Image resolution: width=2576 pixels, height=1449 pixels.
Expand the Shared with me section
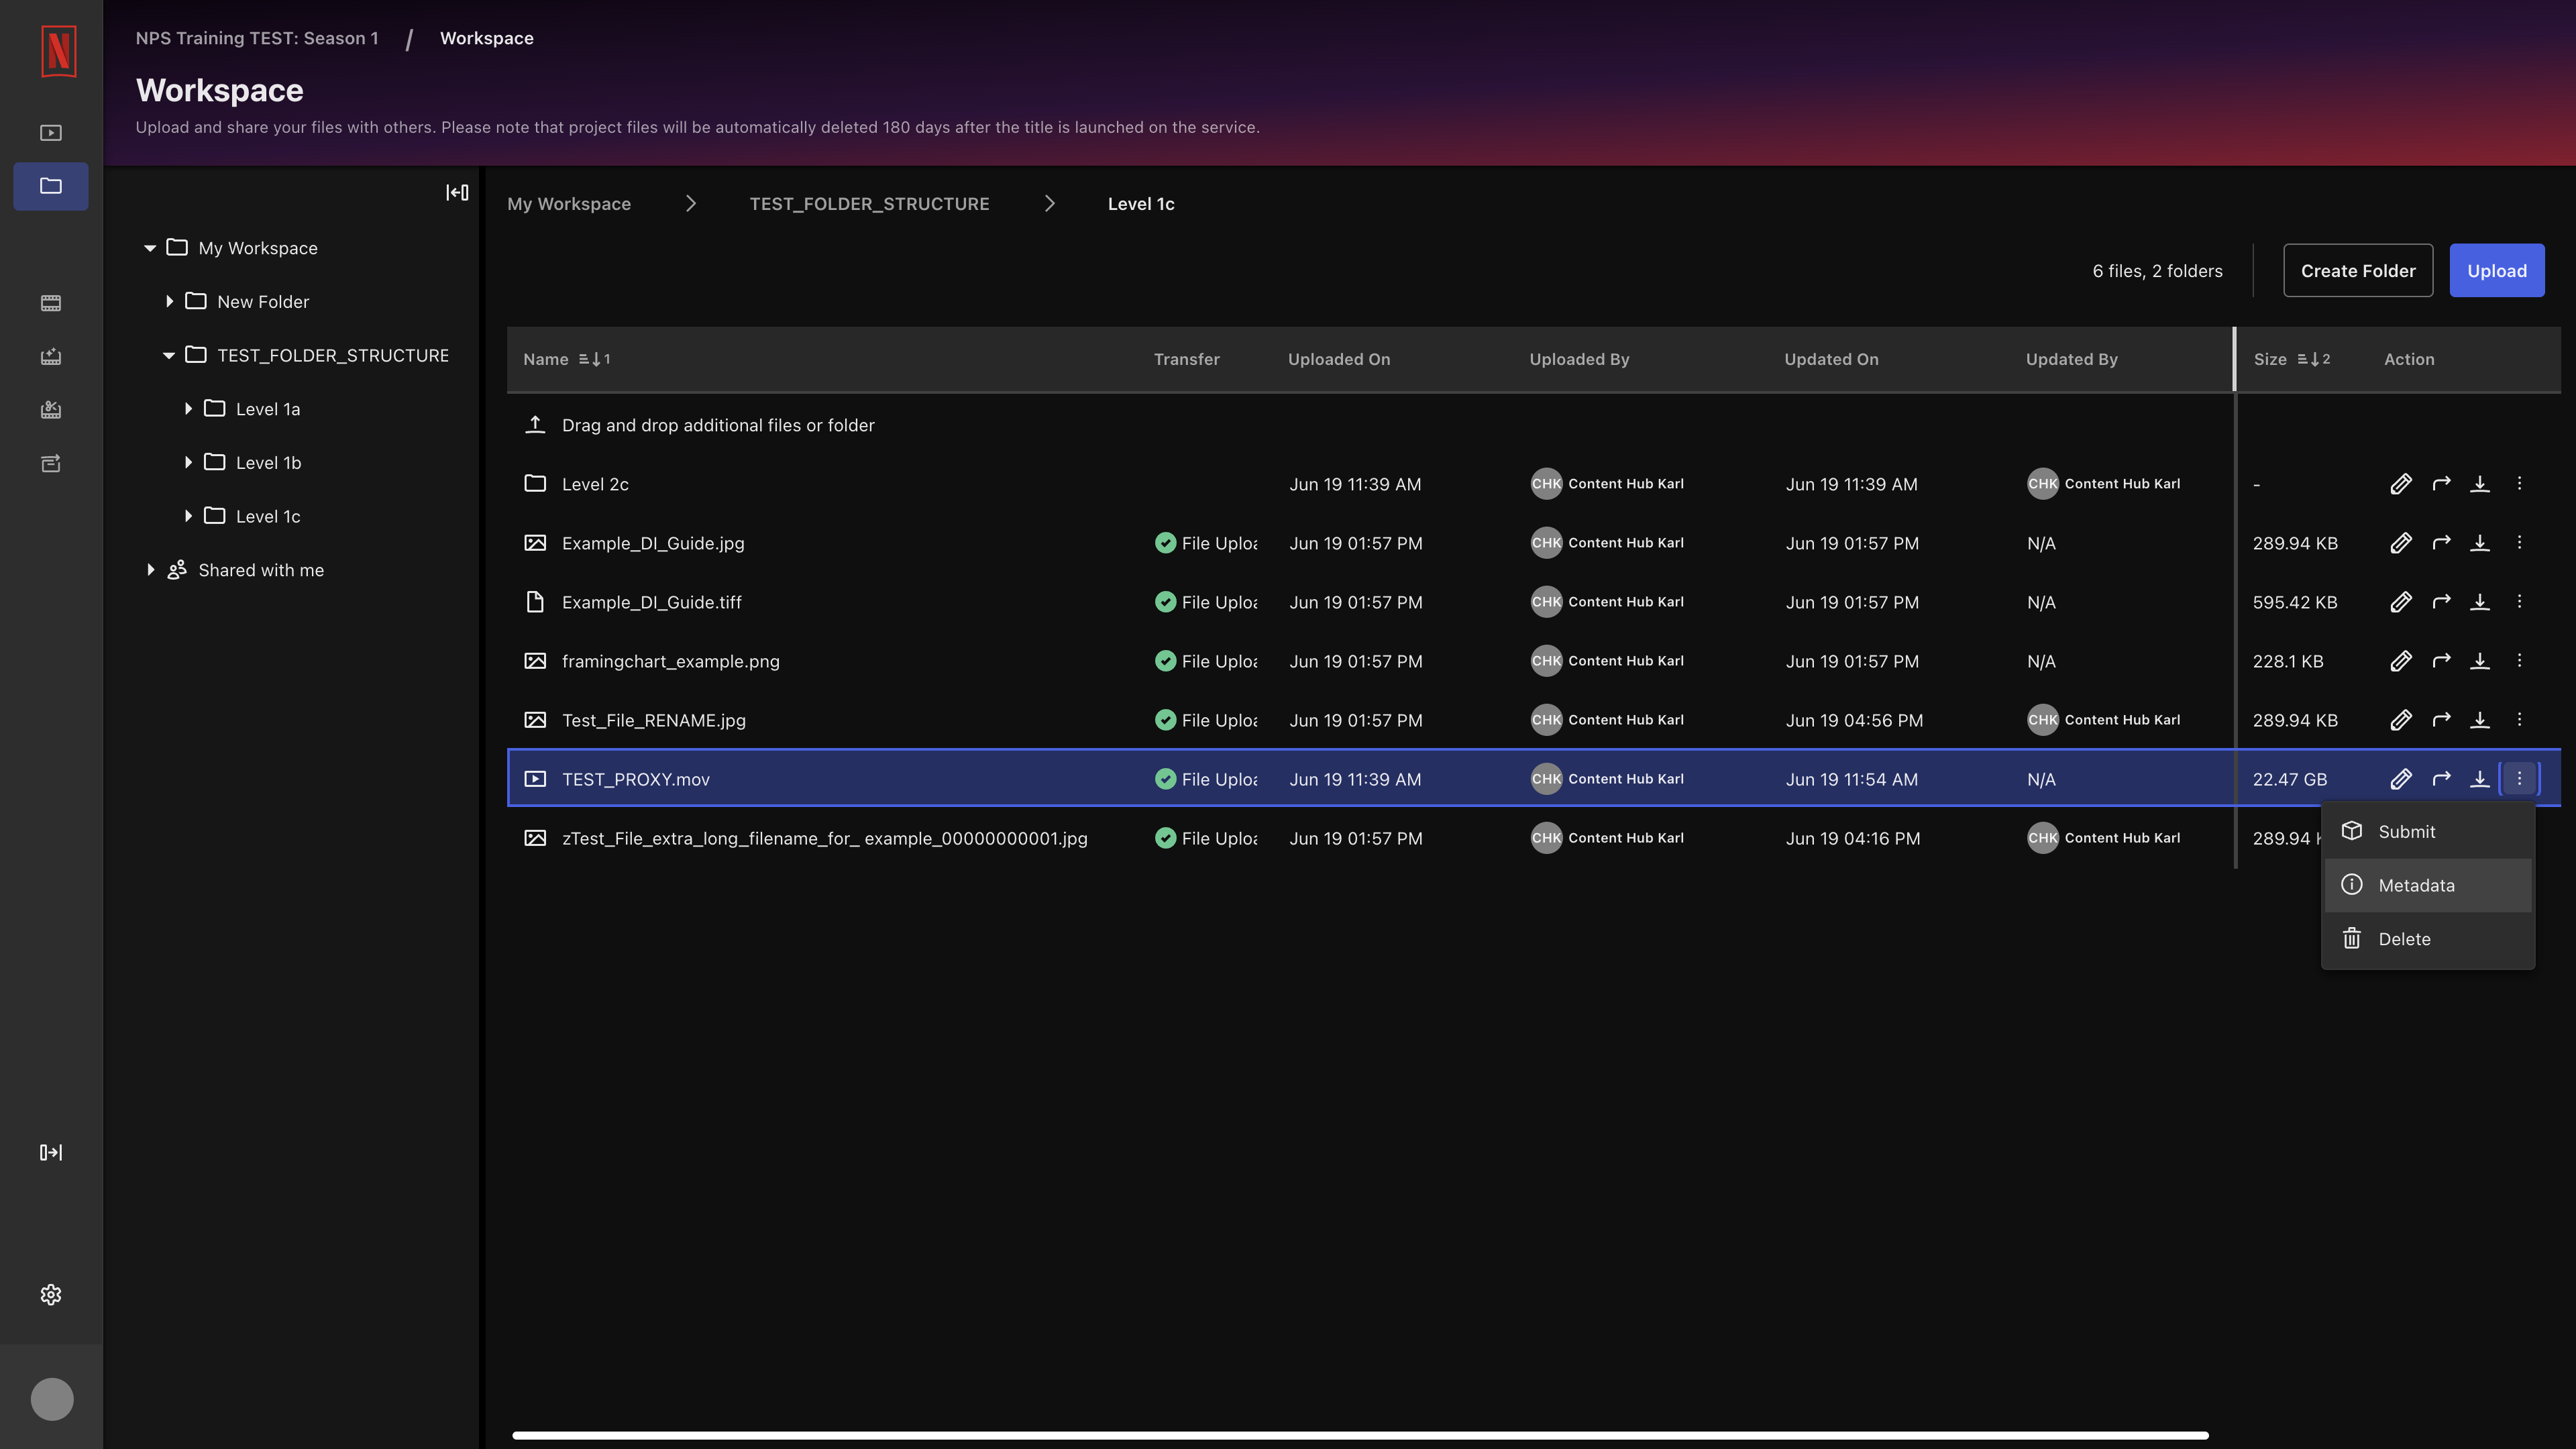[150, 570]
